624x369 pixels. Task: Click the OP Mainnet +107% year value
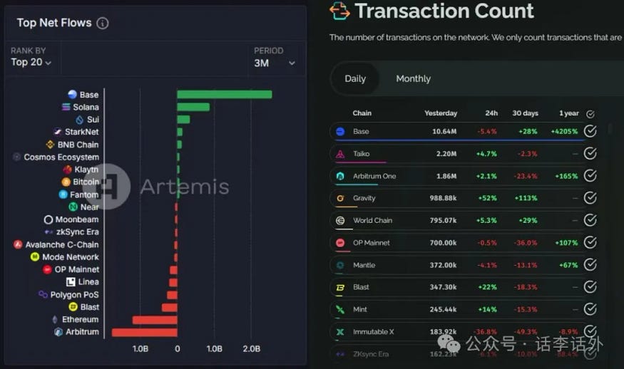[x=566, y=243]
